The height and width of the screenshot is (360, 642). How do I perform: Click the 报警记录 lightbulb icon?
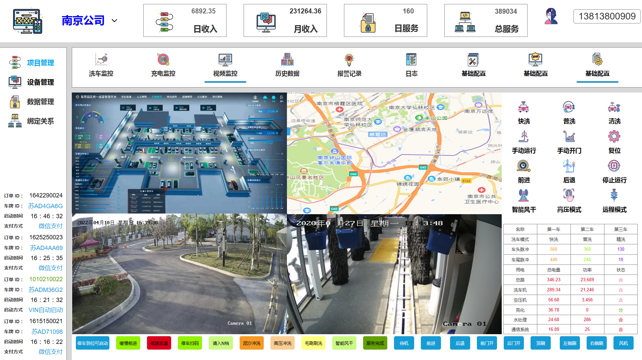coord(349,59)
